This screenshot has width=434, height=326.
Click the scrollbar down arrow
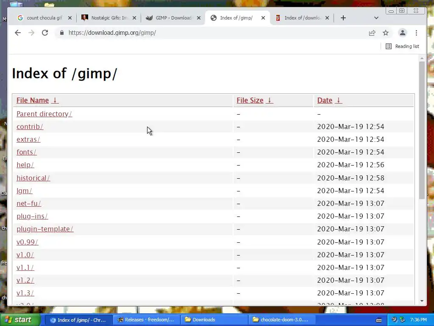[x=422, y=301]
